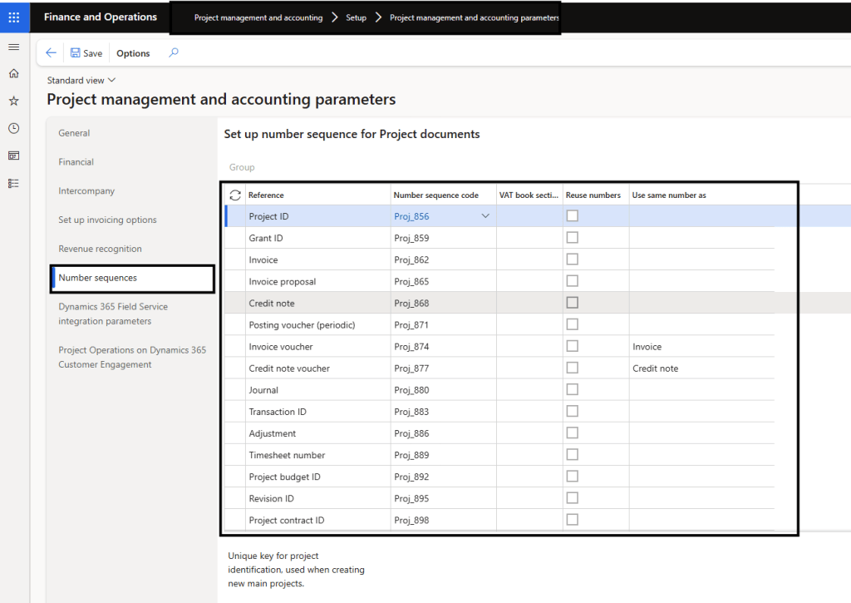Select the Revenue recognition tab

click(x=100, y=249)
